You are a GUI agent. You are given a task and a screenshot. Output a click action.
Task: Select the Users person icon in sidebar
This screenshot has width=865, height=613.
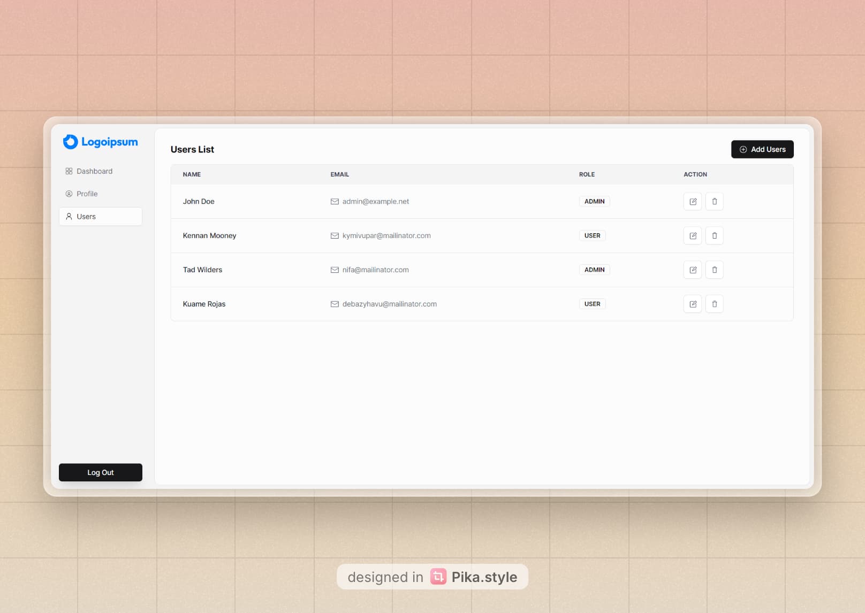tap(69, 216)
